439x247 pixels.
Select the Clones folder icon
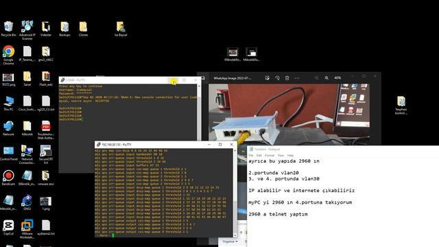click(83, 29)
